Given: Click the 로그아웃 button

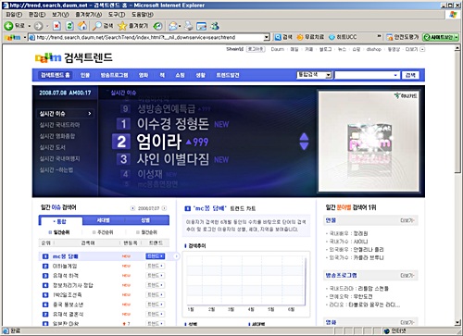Looking at the screenshot, I should point(256,49).
